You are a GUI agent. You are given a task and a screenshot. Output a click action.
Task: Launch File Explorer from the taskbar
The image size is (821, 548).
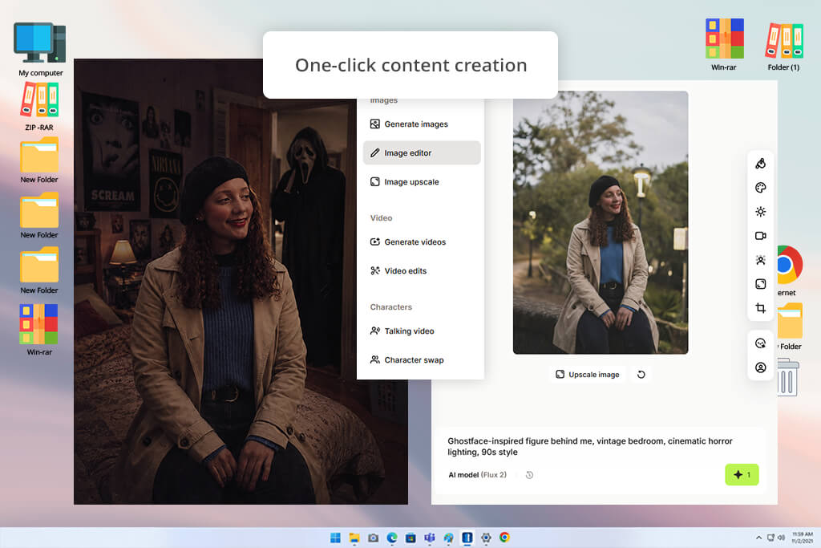[354, 538]
